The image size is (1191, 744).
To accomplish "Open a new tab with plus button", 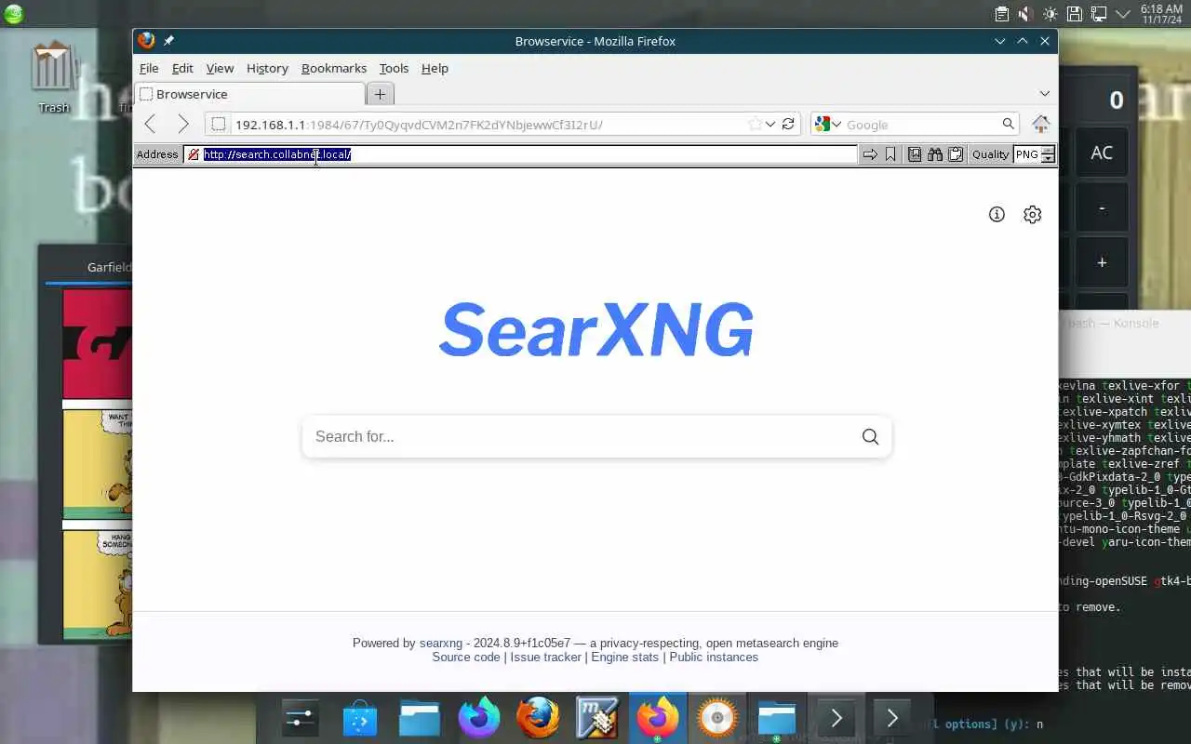I will [380, 93].
